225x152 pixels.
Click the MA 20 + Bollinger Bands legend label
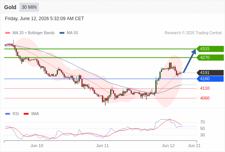pyautogui.click(x=34, y=33)
